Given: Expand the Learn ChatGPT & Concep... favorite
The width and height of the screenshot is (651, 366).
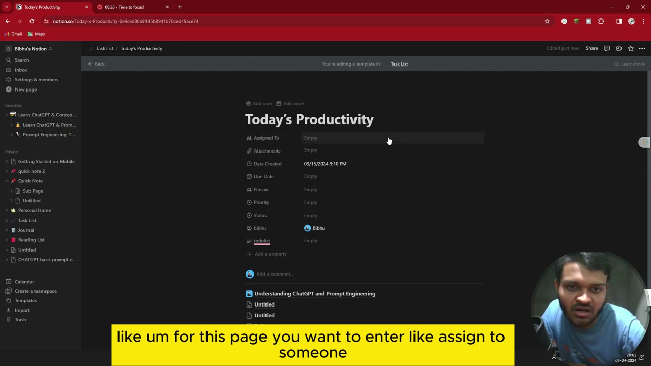Looking at the screenshot, I should pyautogui.click(x=7, y=115).
